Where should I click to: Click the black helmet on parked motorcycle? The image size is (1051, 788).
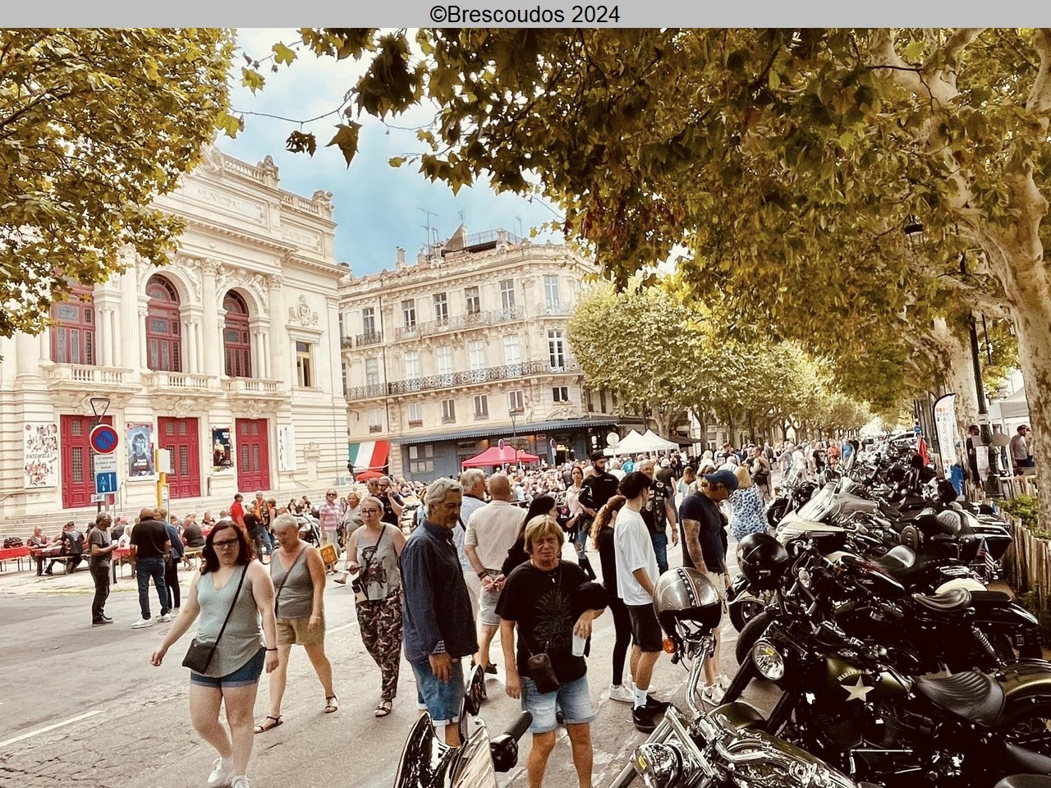[x=762, y=559]
